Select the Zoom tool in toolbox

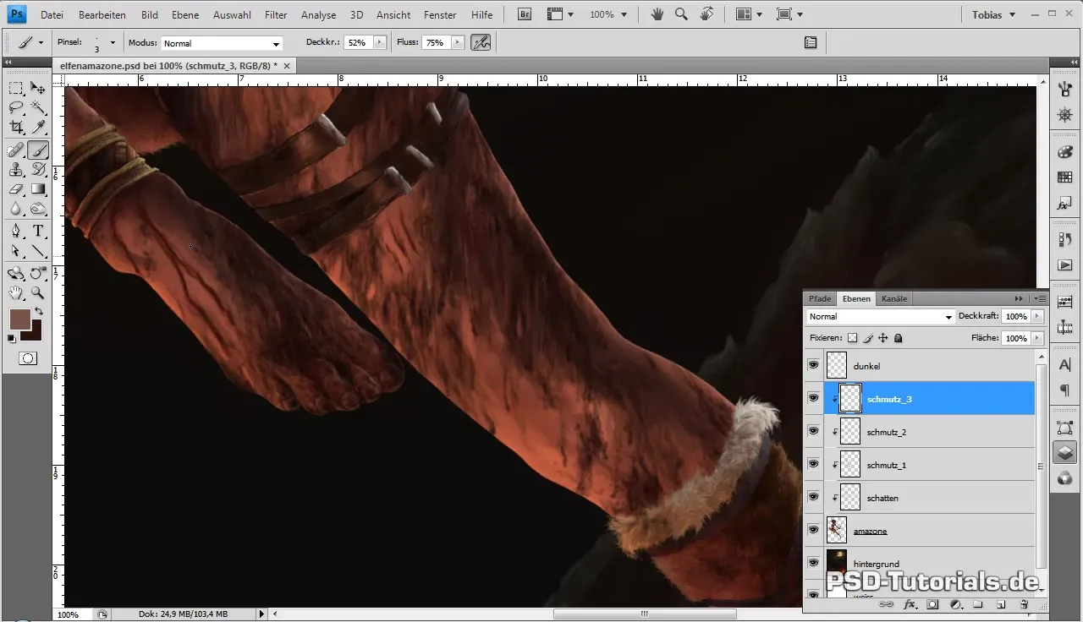point(38,292)
